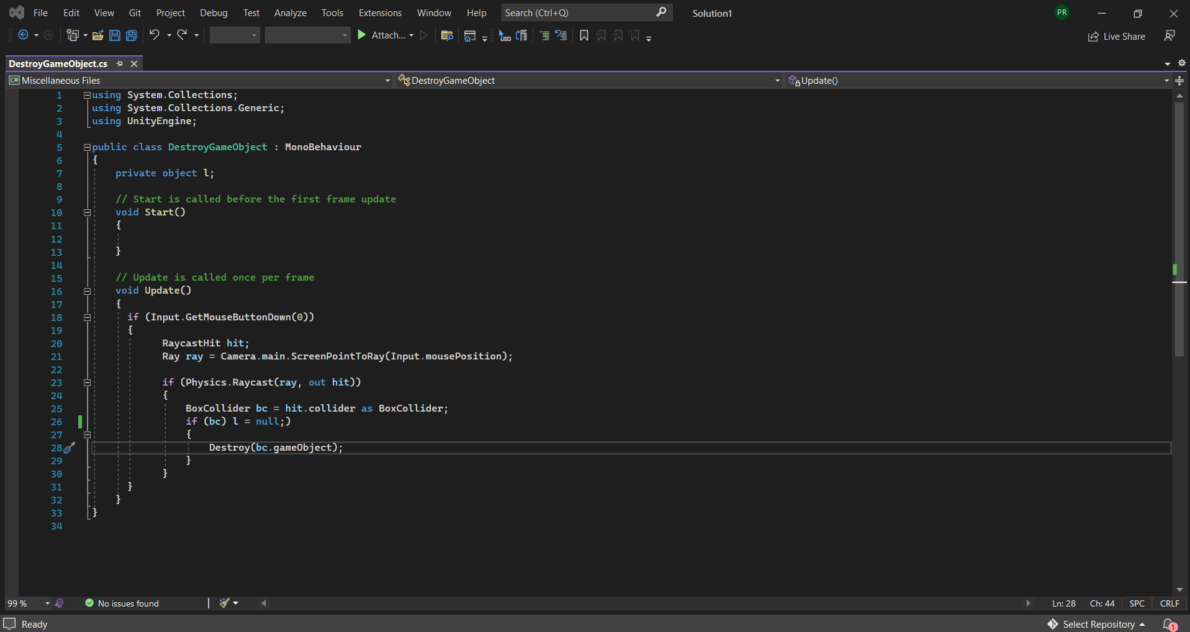Open the solution configurations combo box
Screen dimensions: 1190x632
pos(235,35)
